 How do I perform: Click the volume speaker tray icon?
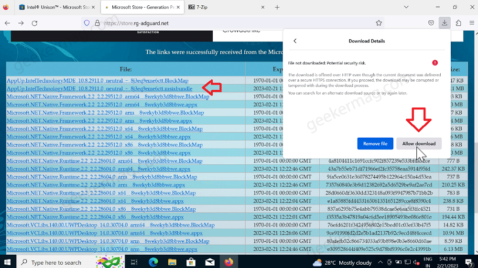coord(416,262)
